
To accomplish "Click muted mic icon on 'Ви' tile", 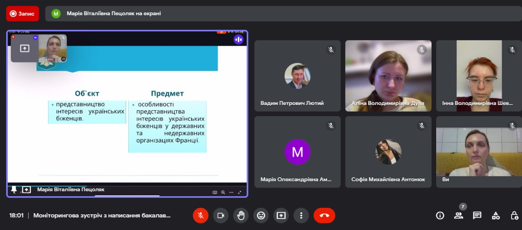I will [x=513, y=125].
